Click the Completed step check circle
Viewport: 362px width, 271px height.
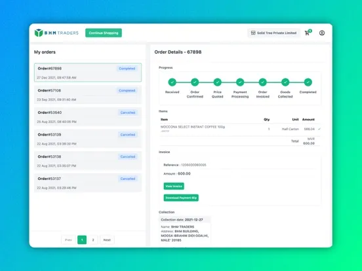[308, 82]
